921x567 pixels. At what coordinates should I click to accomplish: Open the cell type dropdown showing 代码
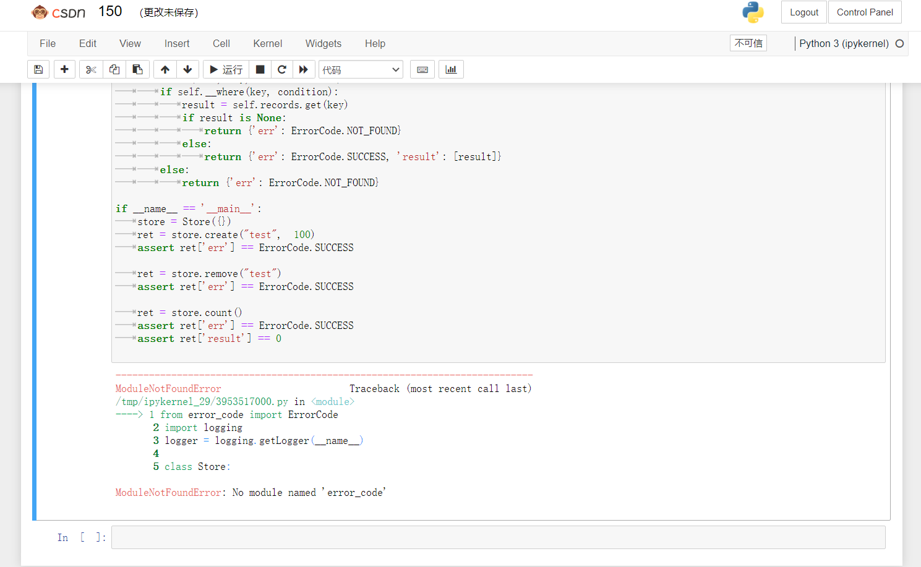coord(361,69)
